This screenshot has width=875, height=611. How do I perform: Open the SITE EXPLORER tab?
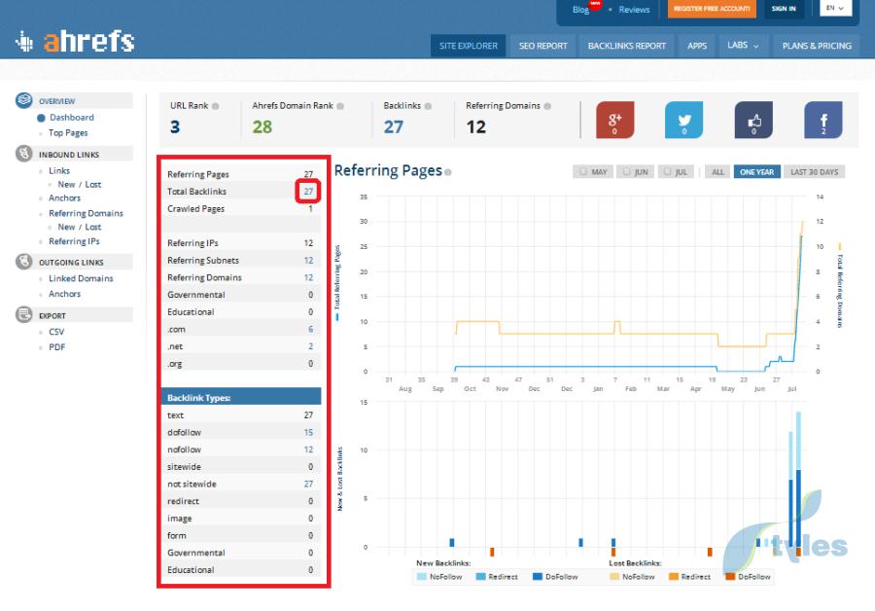[469, 46]
